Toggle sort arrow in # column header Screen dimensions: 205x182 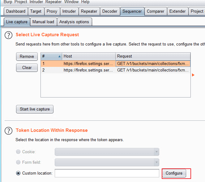click(x=59, y=56)
